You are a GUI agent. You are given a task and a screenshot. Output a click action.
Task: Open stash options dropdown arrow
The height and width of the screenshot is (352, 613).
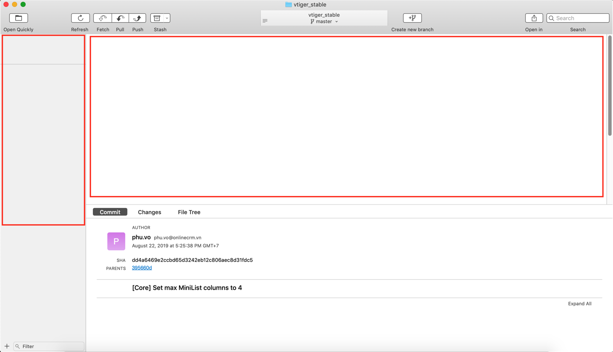pos(167,18)
